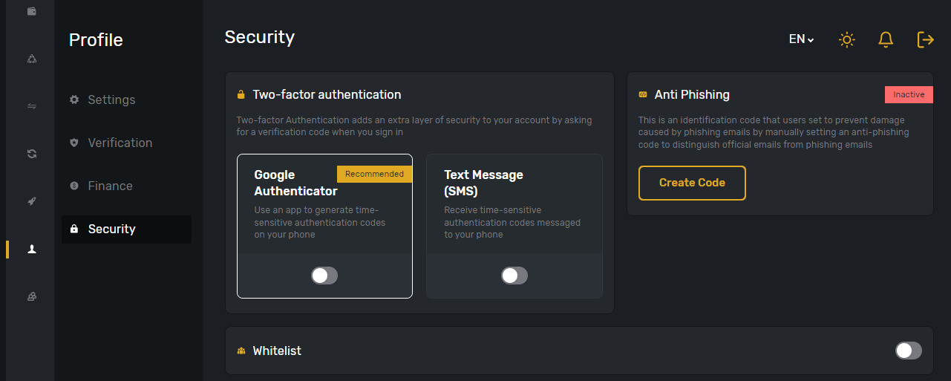Select the circular arrows refresh sidebar icon

31,154
